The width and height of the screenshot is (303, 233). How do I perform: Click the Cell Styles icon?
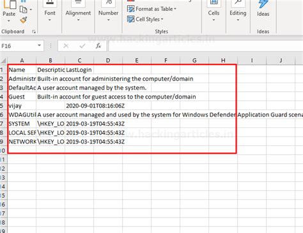pyautogui.click(x=130, y=19)
